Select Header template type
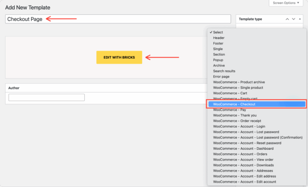This screenshot has height=187, width=308. [x=257, y=38]
